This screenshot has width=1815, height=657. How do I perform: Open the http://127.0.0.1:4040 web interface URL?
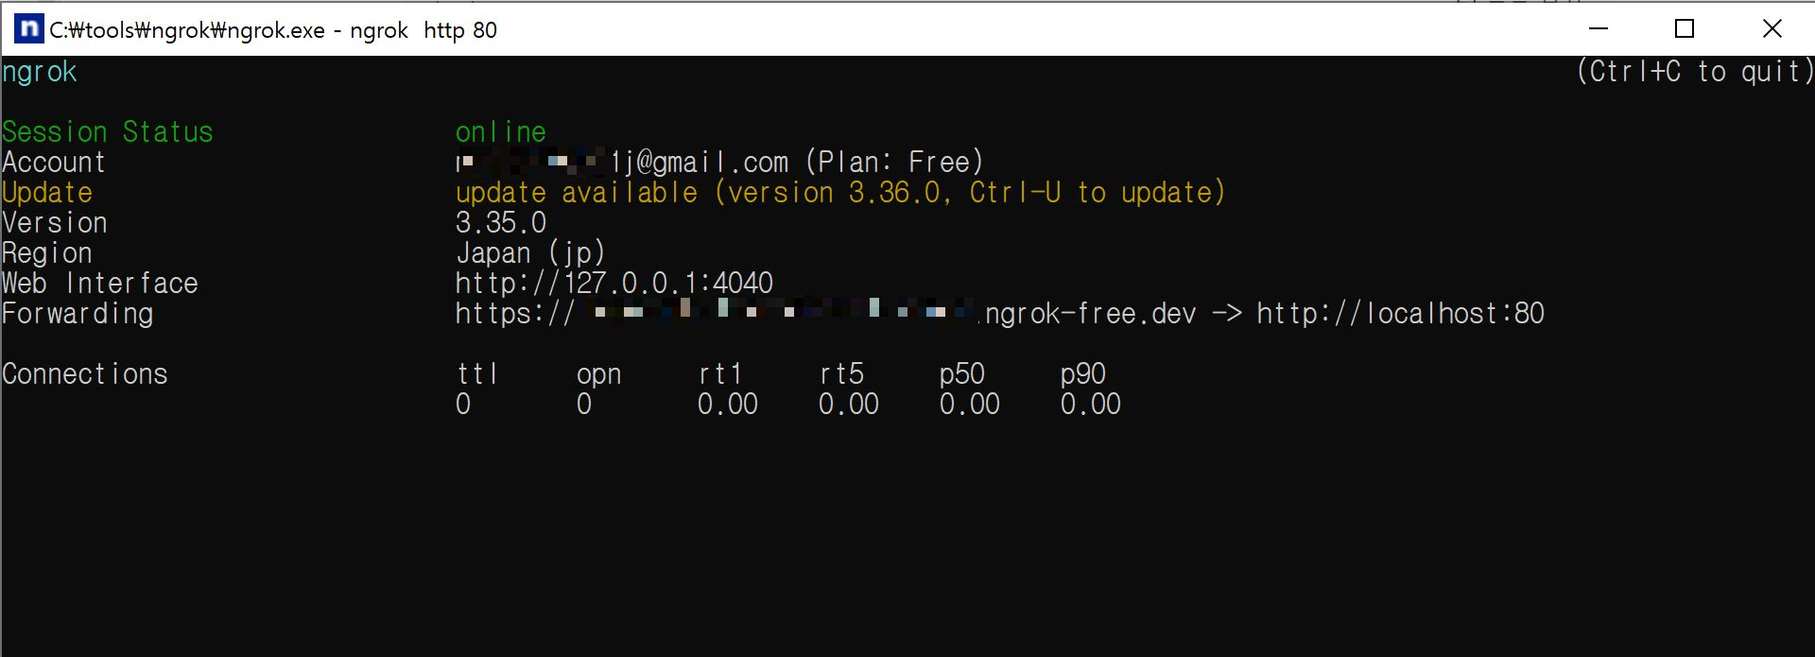tap(614, 284)
